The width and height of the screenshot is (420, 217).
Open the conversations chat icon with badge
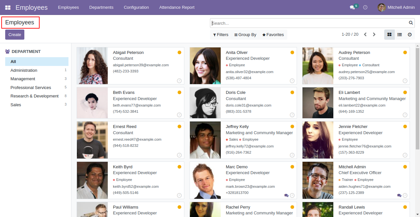(352, 7)
